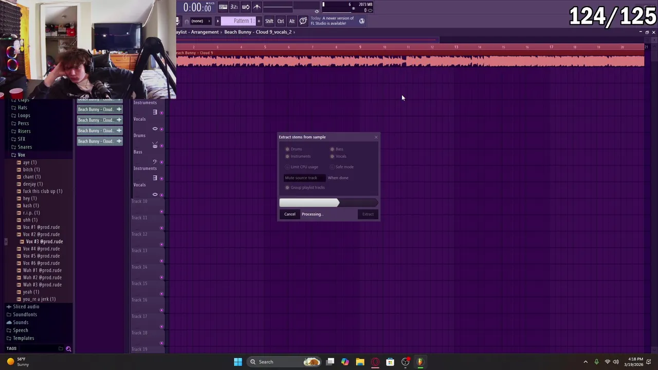This screenshot has height=370, width=658.
Task: Mute the Bass playlist track
Action: click(161, 162)
